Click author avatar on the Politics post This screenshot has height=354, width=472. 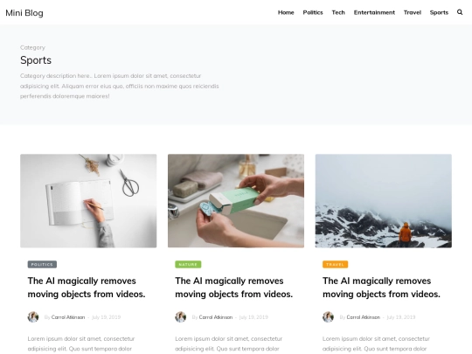click(x=33, y=317)
